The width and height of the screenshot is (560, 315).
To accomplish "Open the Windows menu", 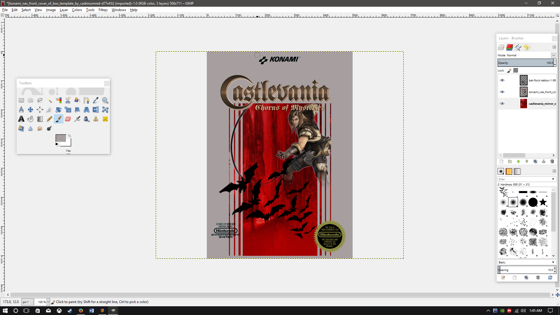I will 119,10.
